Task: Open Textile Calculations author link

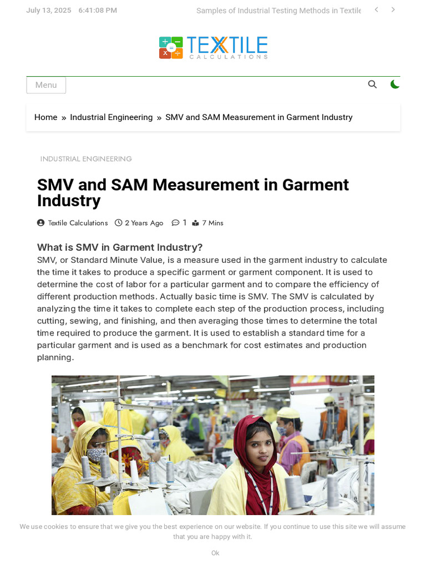Action: [x=78, y=223]
